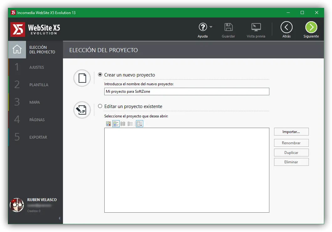Click the existing projects list area
Viewport: 332px width, 232px height.
pos(187,170)
